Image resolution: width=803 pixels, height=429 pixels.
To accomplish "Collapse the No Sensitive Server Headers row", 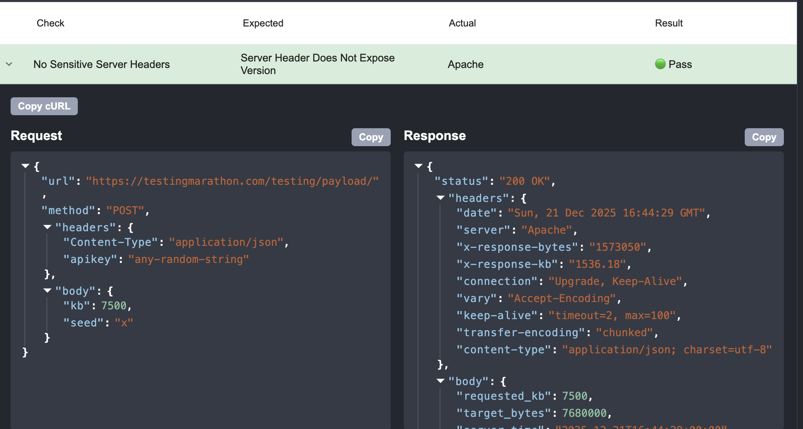I will pyautogui.click(x=9, y=64).
